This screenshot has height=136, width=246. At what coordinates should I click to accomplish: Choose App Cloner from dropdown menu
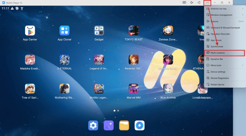(x=225, y=40)
